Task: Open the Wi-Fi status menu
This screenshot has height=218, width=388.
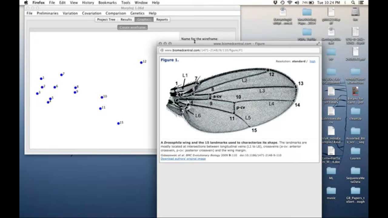Action: coord(289,2)
